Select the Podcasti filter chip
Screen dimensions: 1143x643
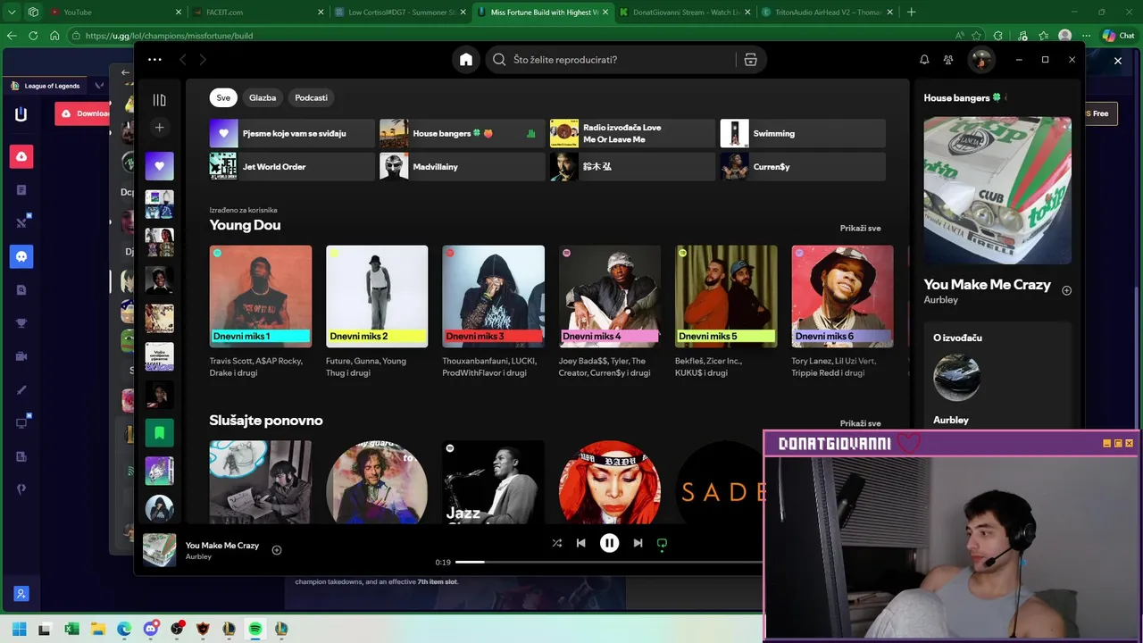pyautogui.click(x=311, y=97)
